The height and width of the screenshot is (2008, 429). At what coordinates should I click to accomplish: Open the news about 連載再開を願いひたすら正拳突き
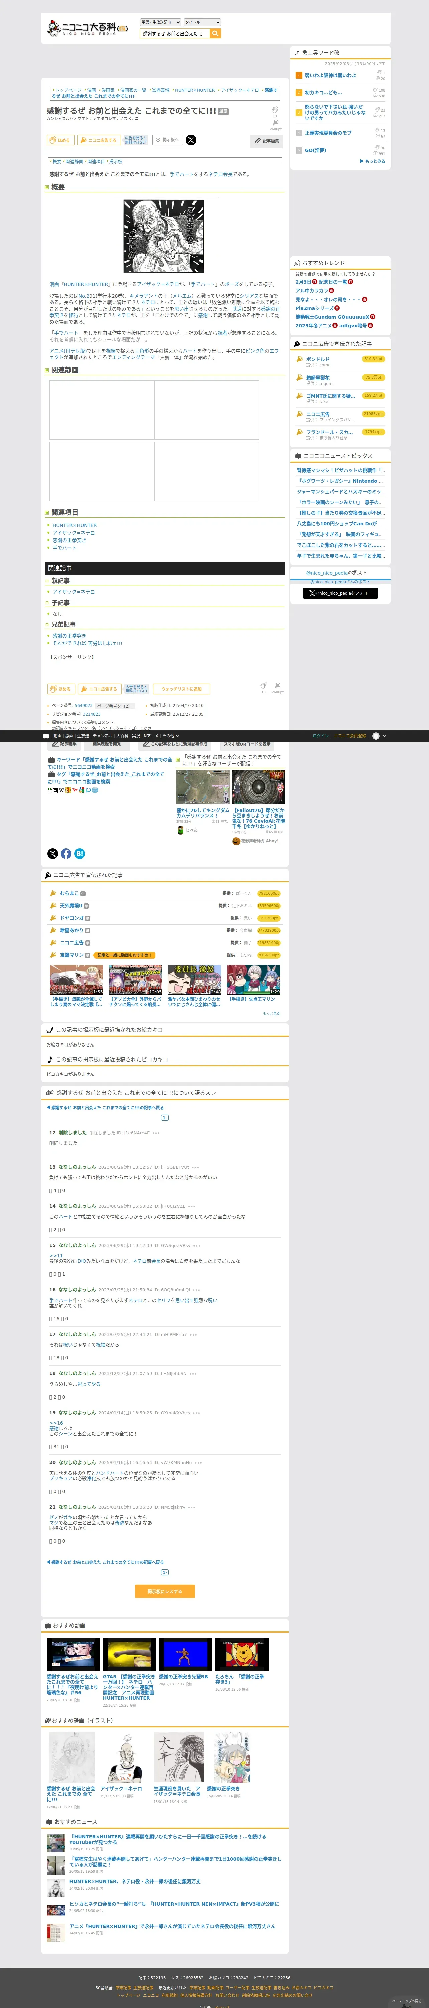coord(167,1839)
